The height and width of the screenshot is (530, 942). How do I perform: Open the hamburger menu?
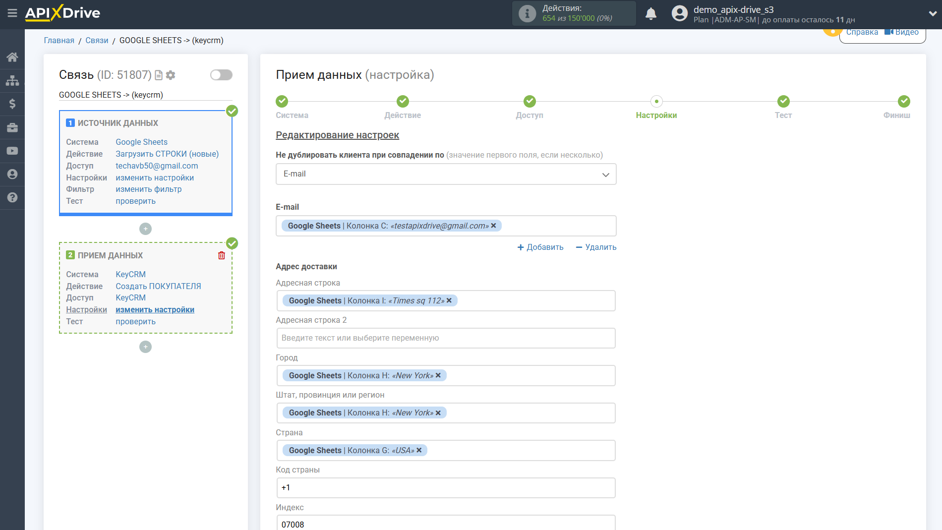click(12, 13)
